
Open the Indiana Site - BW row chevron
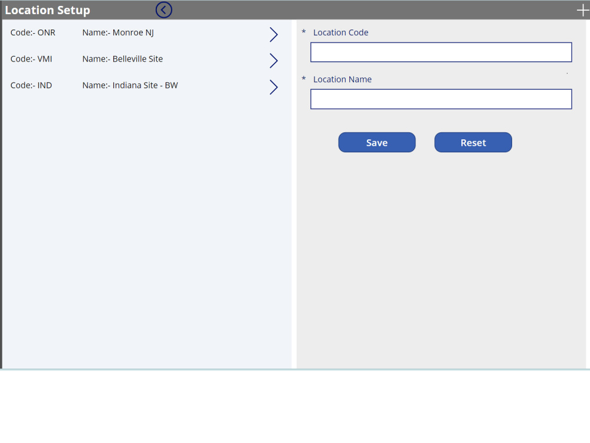click(274, 87)
